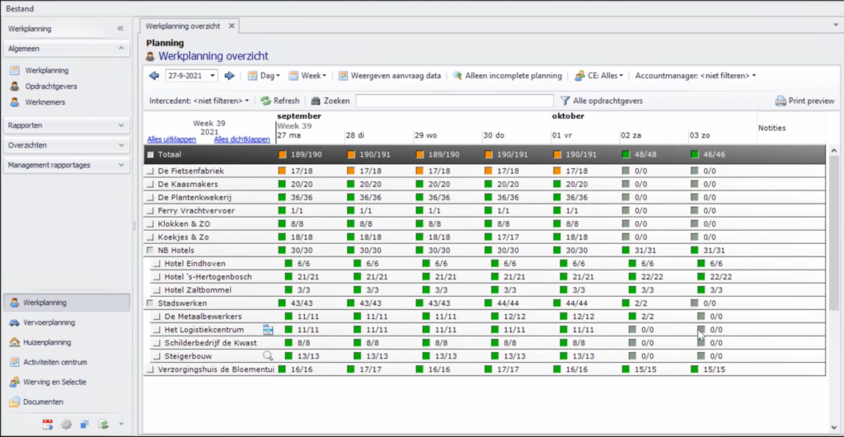Open the Bestand menu
Image resolution: width=844 pixels, height=437 pixels.
pos(20,7)
